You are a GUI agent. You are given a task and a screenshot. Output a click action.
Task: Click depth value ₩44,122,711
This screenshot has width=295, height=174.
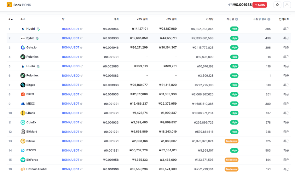pos(168,38)
